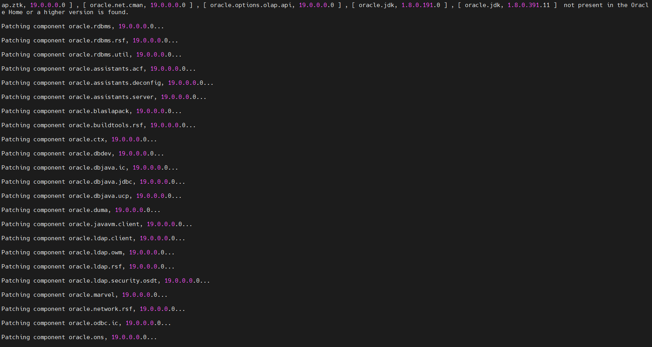Select the text 'oracle.rdbms.rsf'
The image size is (652, 347).
click(x=97, y=40)
